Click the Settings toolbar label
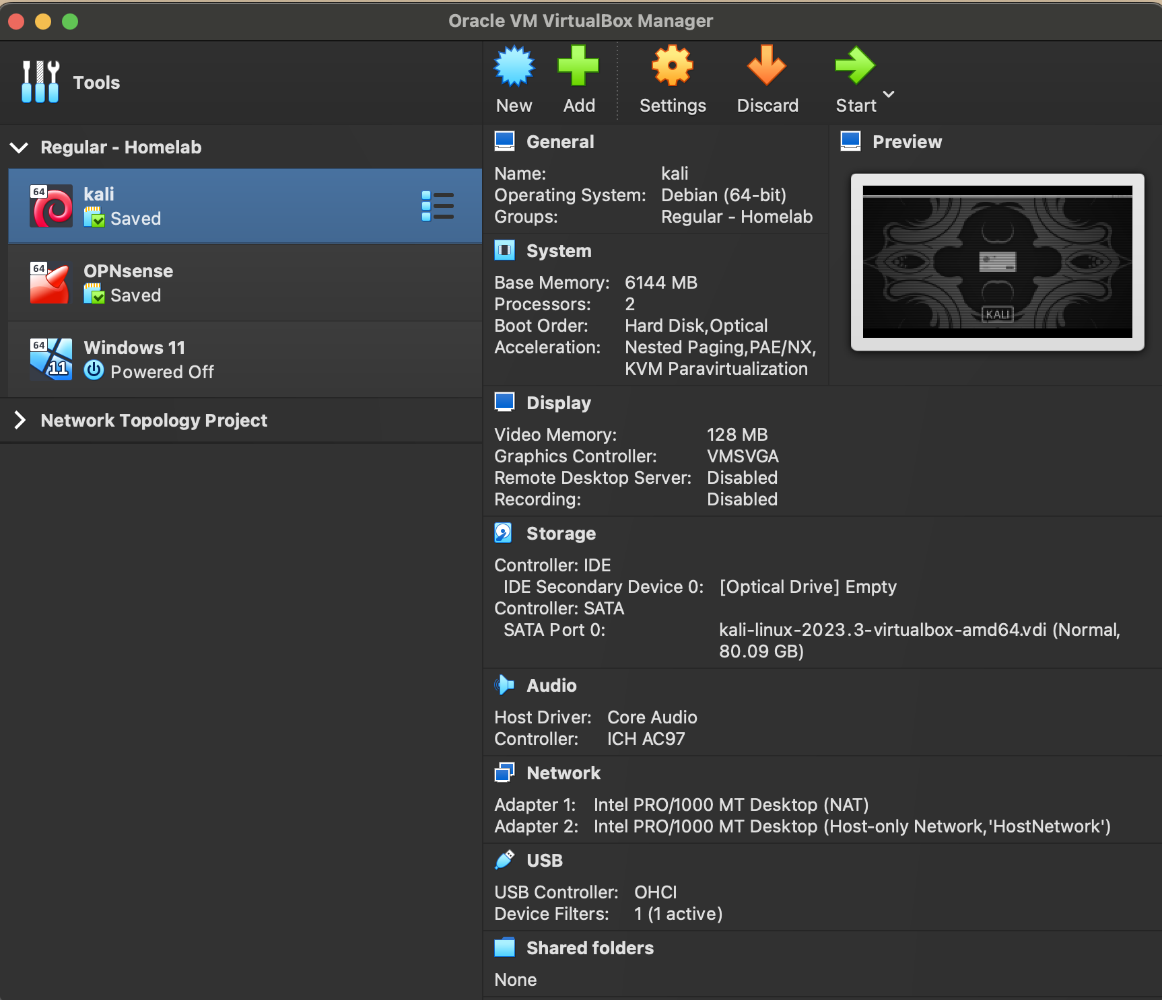The height and width of the screenshot is (1000, 1162). pyautogui.click(x=673, y=106)
